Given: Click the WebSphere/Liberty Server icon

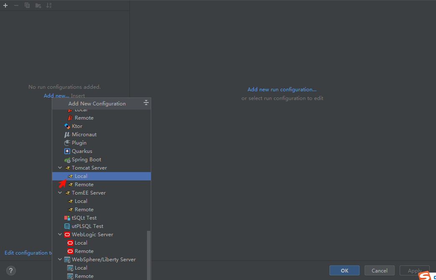Looking at the screenshot, I should coord(67,260).
